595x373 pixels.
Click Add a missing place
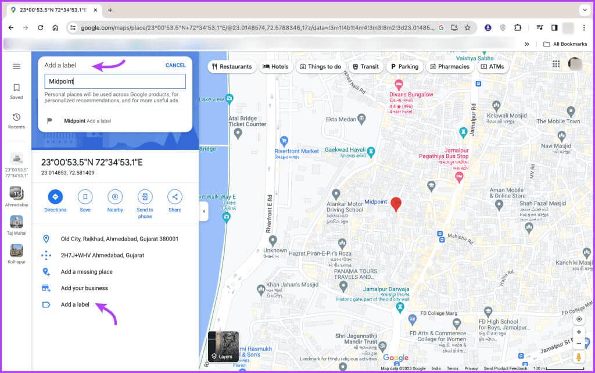[115, 272]
